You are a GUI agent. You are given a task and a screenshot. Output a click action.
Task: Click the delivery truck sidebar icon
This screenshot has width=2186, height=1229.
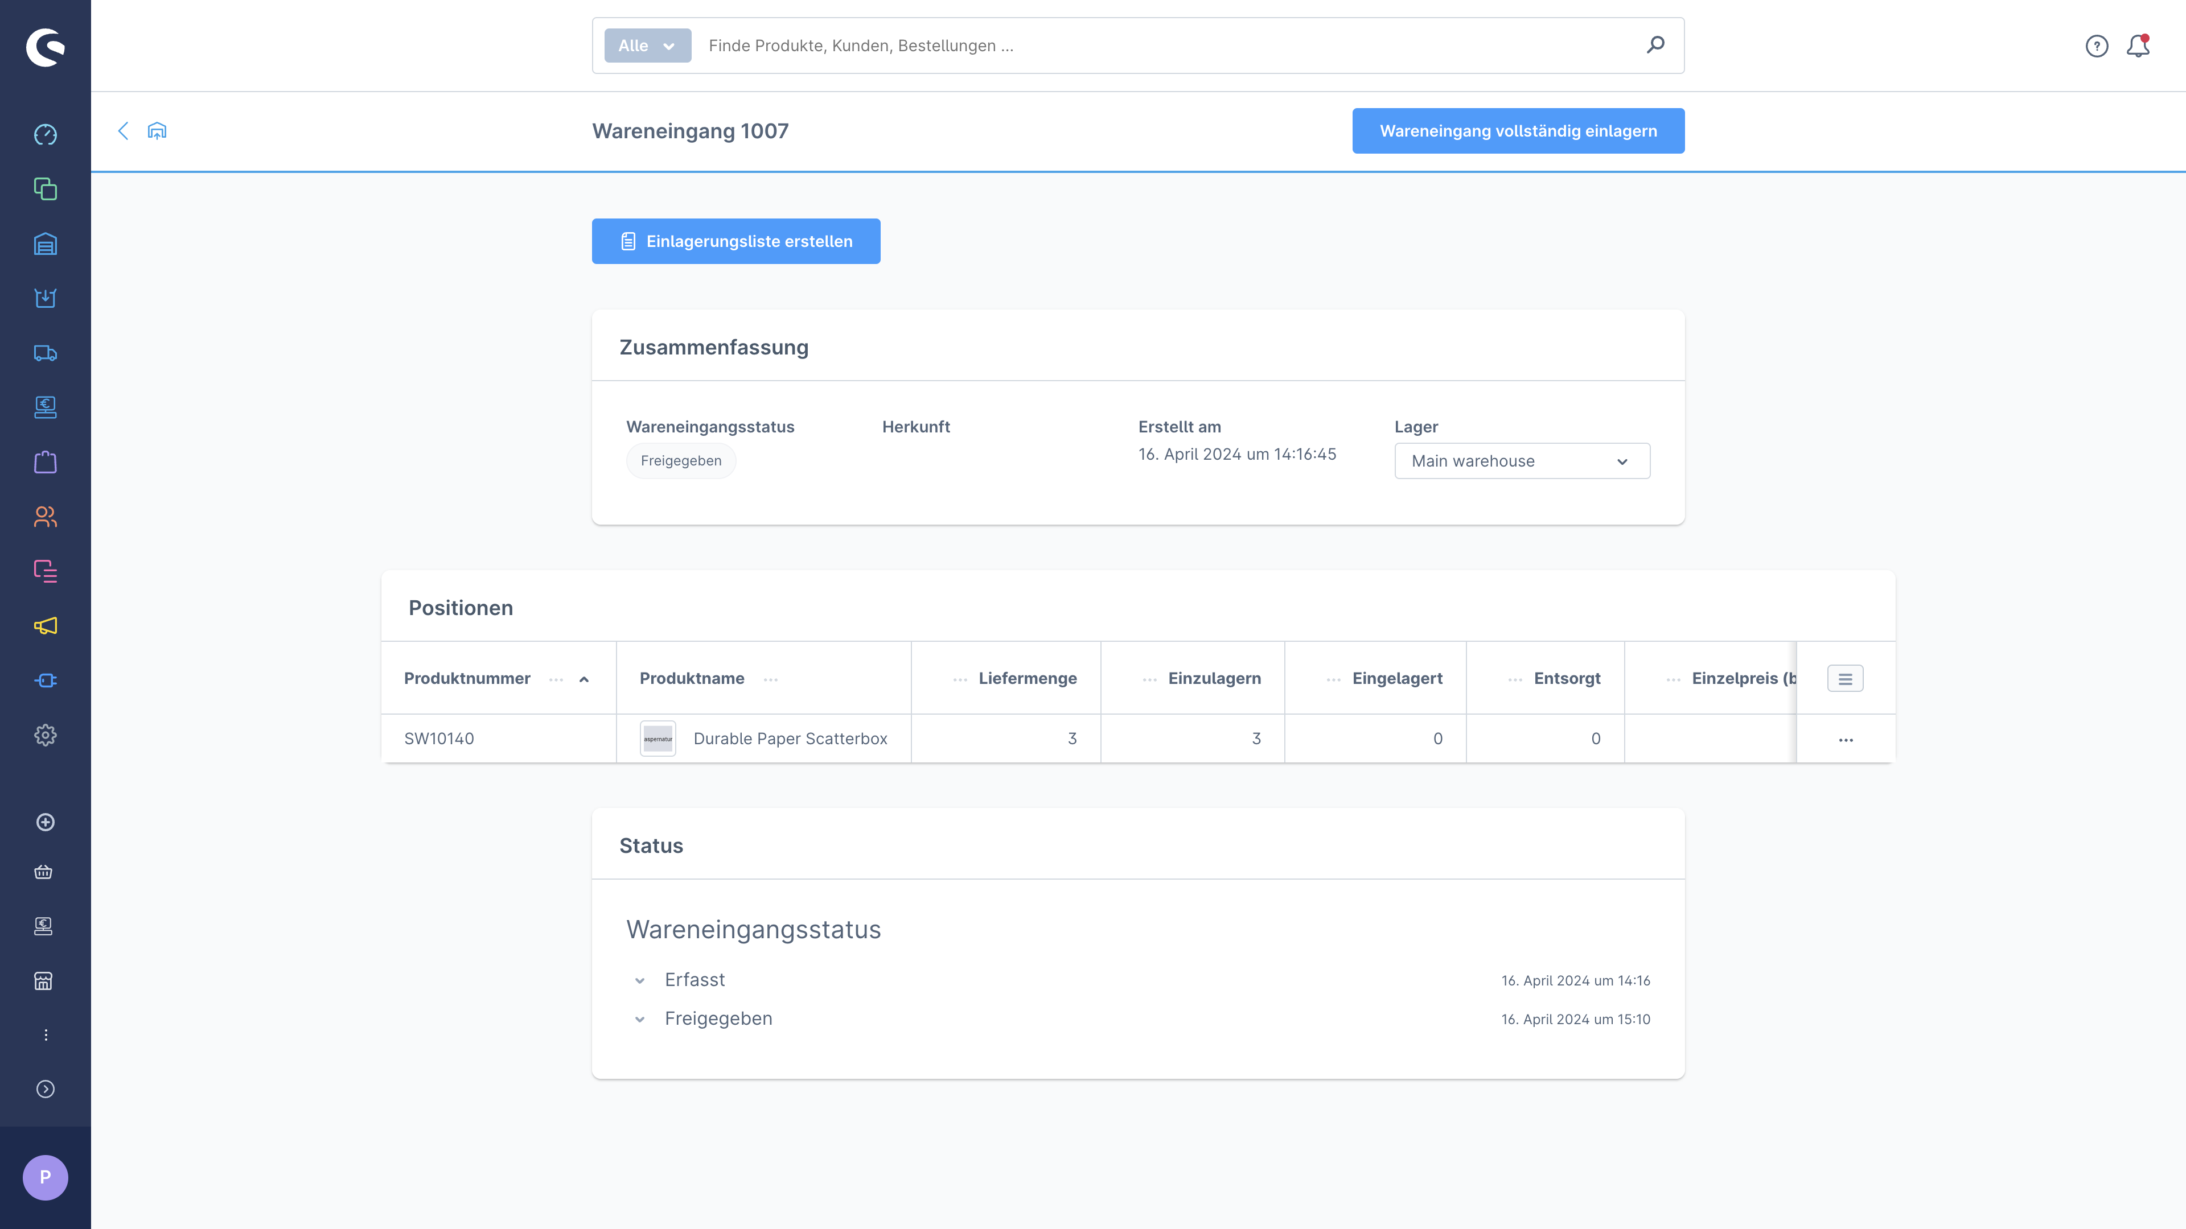tap(45, 353)
